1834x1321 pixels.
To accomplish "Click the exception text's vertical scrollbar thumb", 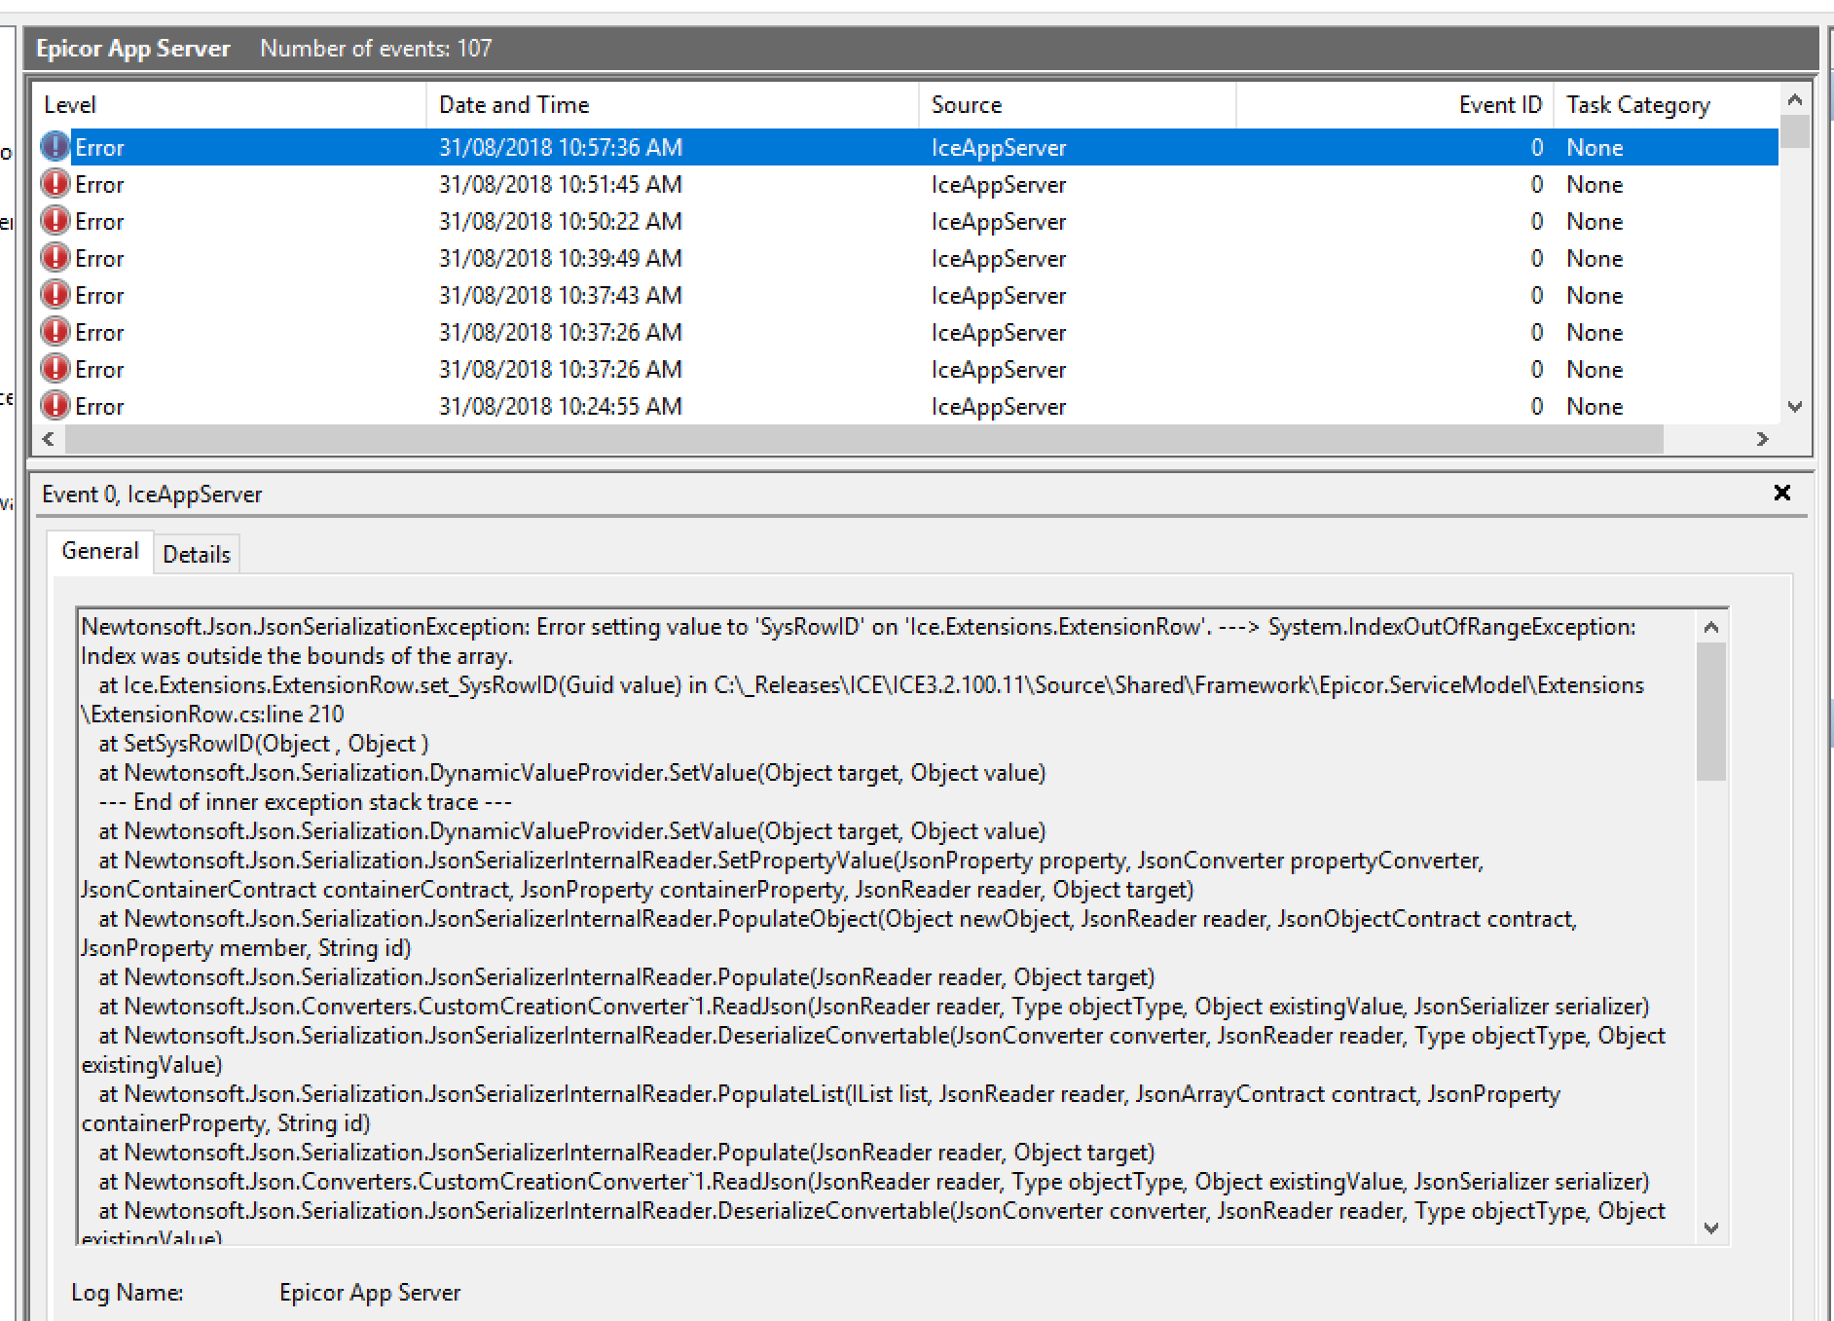I will tap(1711, 712).
